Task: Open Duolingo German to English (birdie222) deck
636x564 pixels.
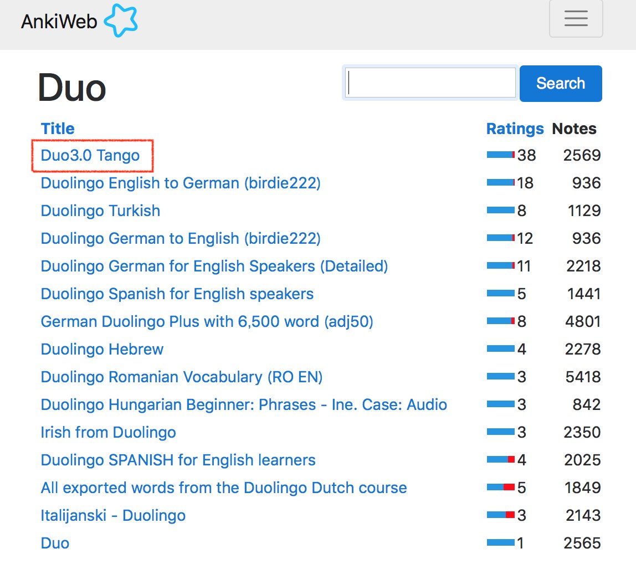Action: tap(181, 239)
